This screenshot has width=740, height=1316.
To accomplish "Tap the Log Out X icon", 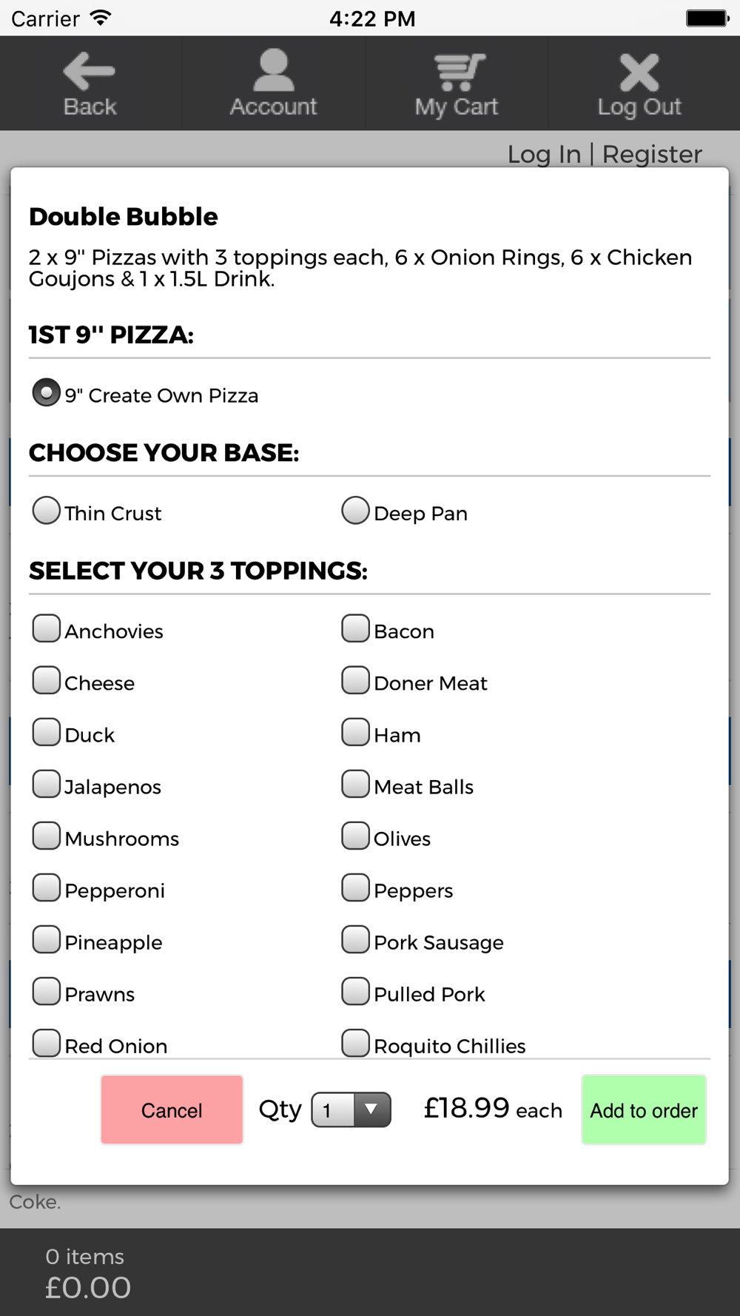I will 639,72.
